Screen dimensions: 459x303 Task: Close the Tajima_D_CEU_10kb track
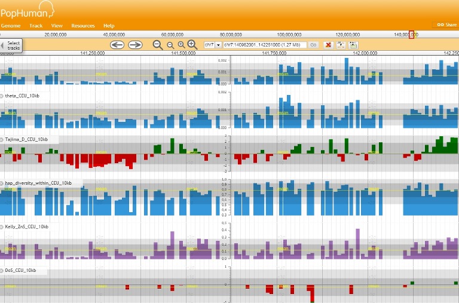tap(2, 139)
